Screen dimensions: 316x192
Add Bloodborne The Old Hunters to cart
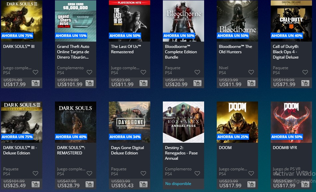click(x=251, y=83)
